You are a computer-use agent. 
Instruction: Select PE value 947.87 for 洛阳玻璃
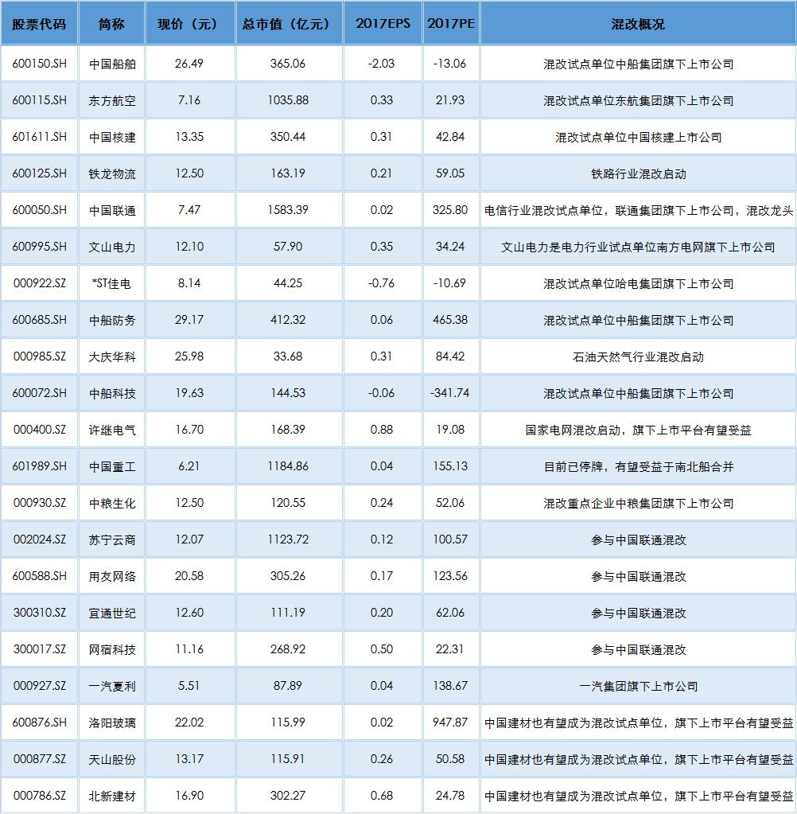pos(452,722)
